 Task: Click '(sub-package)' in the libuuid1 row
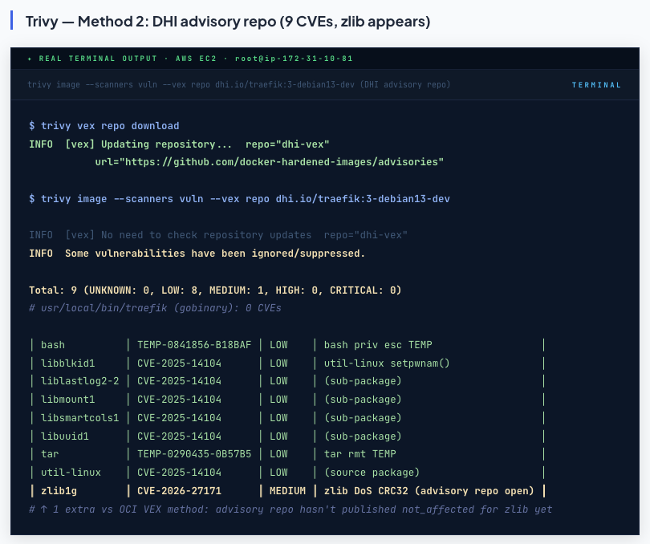click(x=363, y=436)
